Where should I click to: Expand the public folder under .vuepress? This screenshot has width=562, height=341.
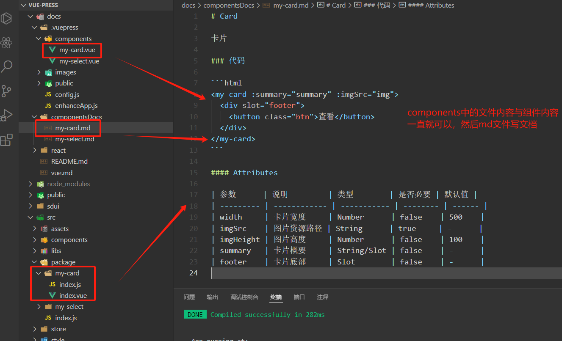[x=39, y=83]
